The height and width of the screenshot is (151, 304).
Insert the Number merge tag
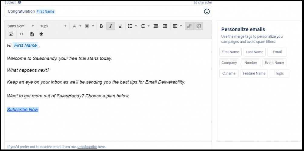pos(251,63)
